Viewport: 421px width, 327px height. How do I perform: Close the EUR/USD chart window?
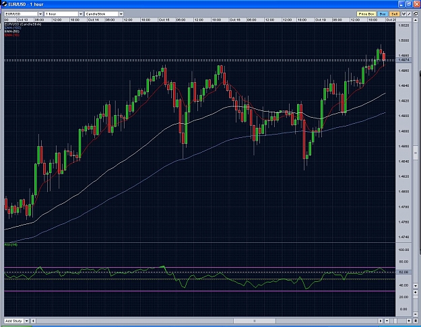point(417,4)
